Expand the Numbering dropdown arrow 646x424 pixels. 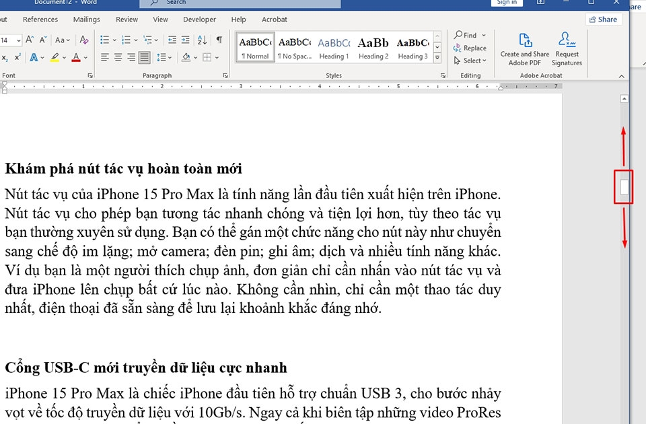[135, 40]
